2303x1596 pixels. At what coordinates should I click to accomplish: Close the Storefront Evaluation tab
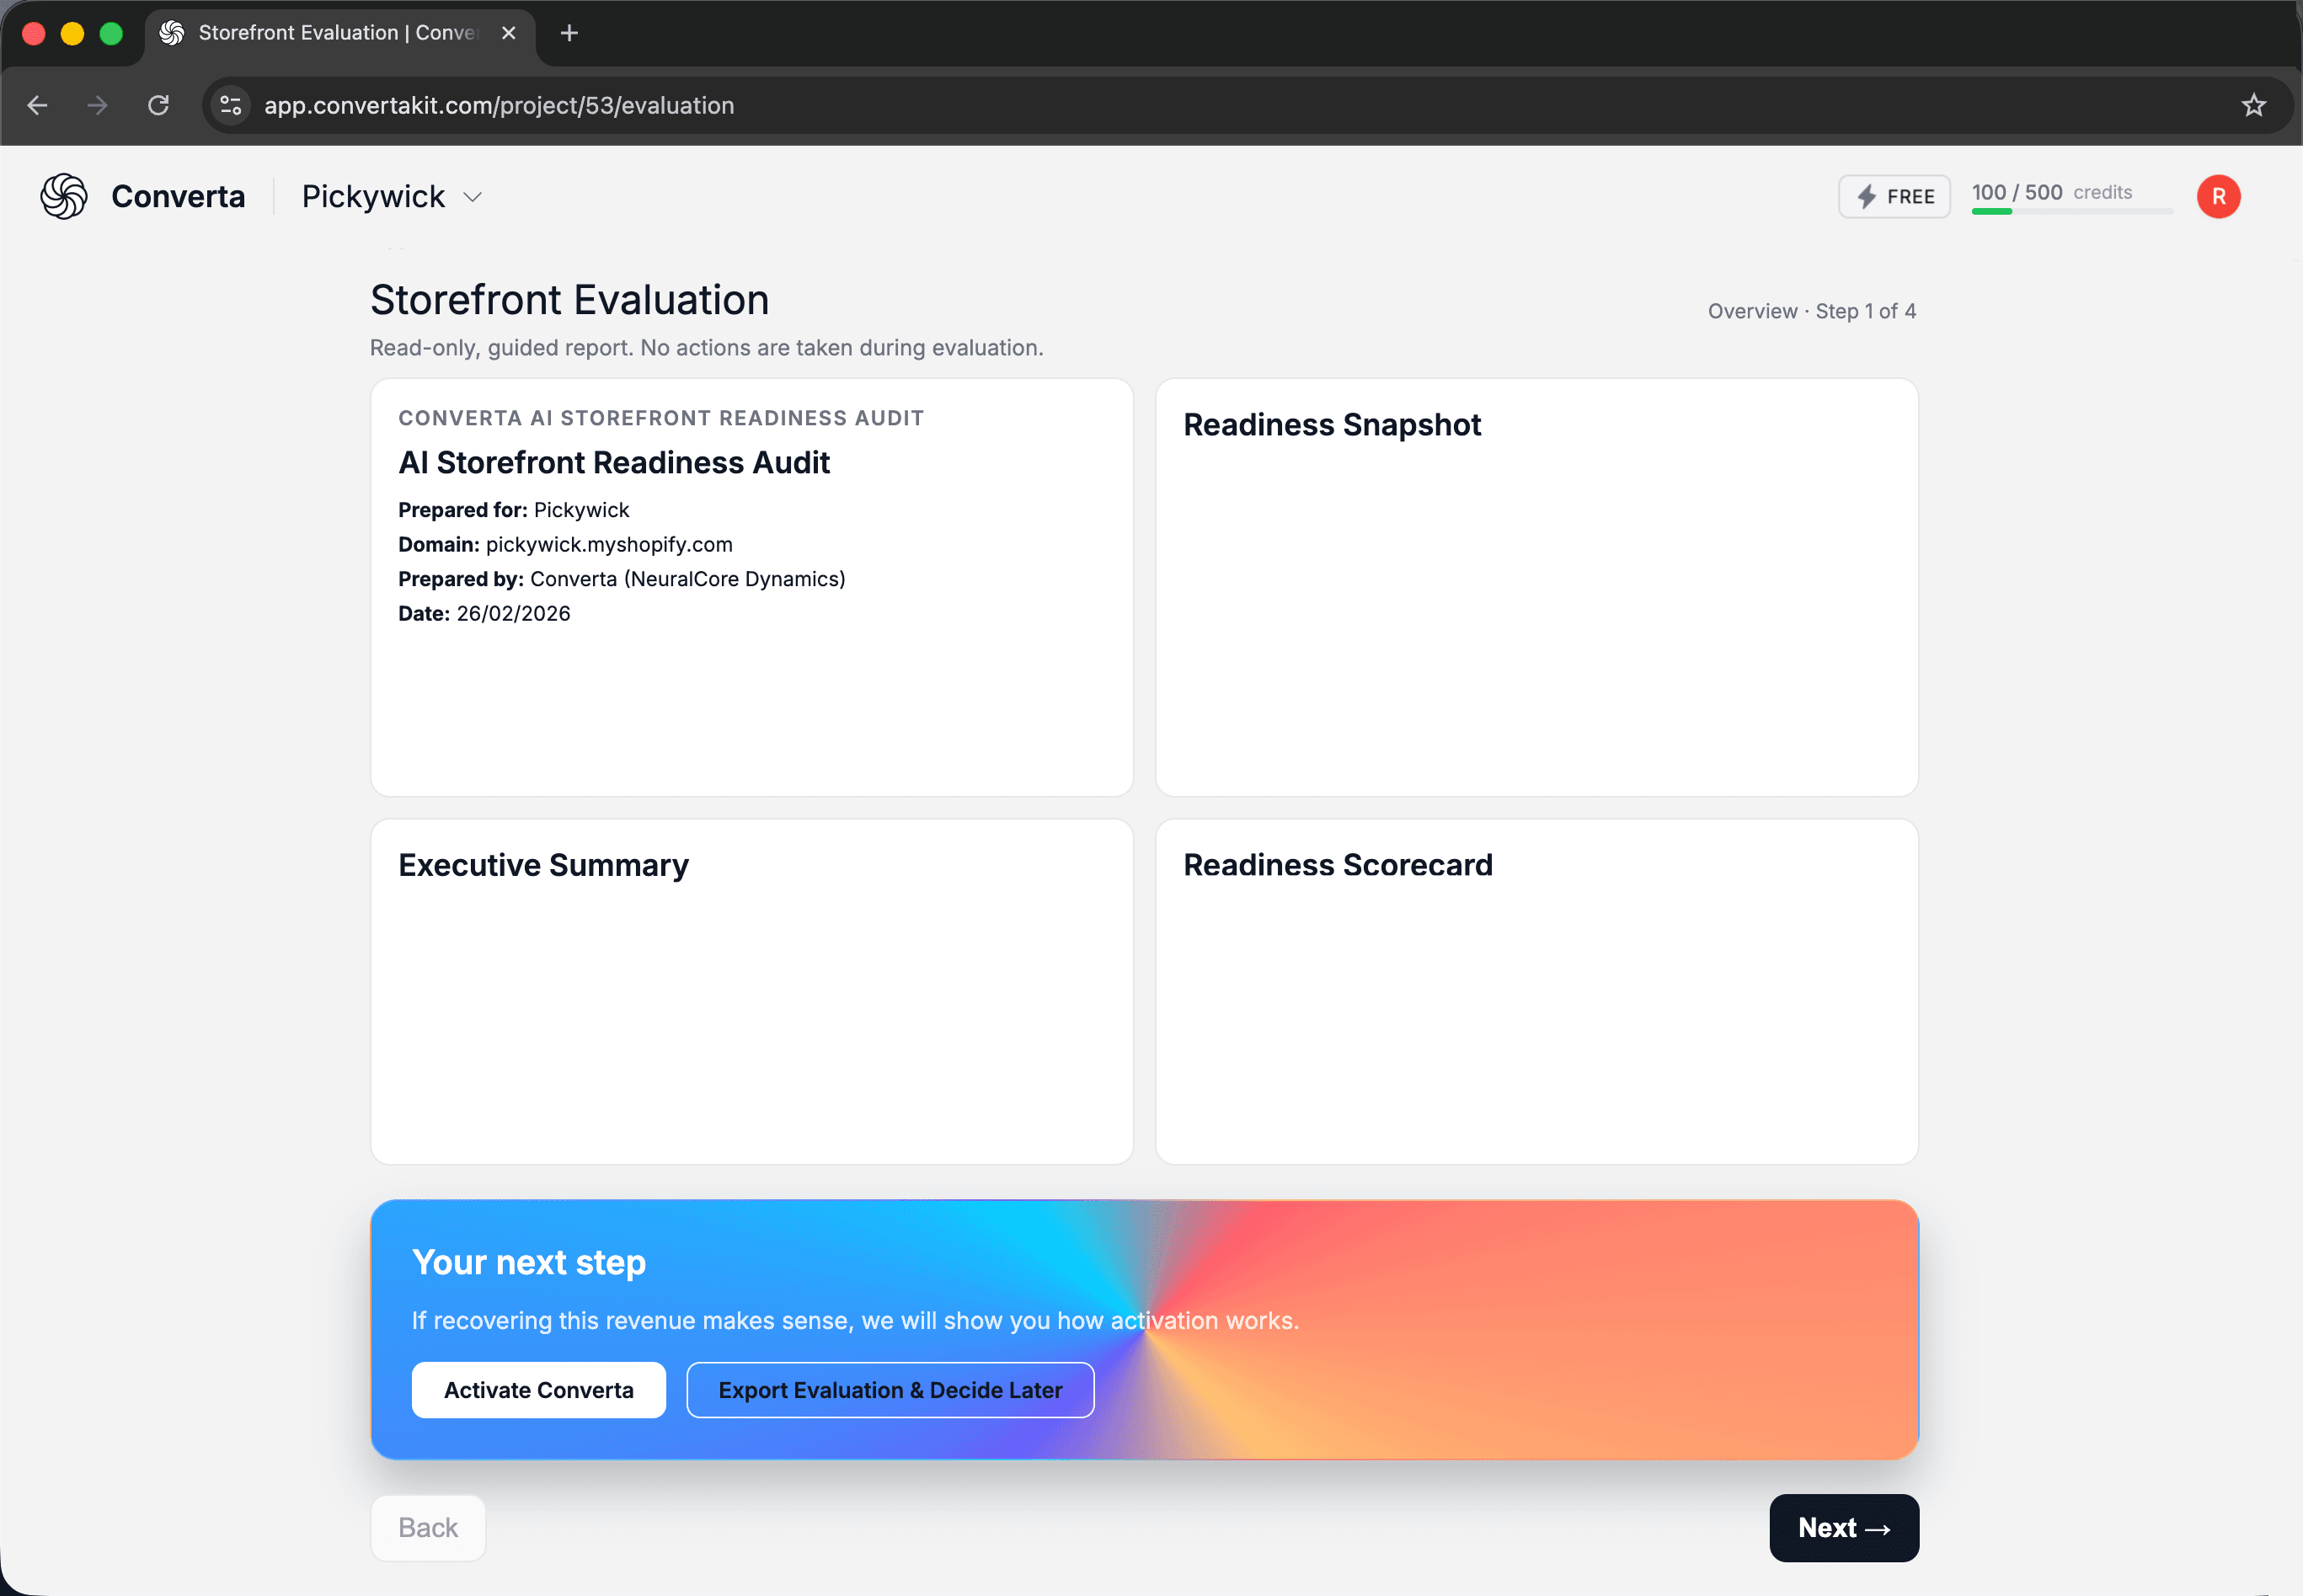[x=508, y=32]
